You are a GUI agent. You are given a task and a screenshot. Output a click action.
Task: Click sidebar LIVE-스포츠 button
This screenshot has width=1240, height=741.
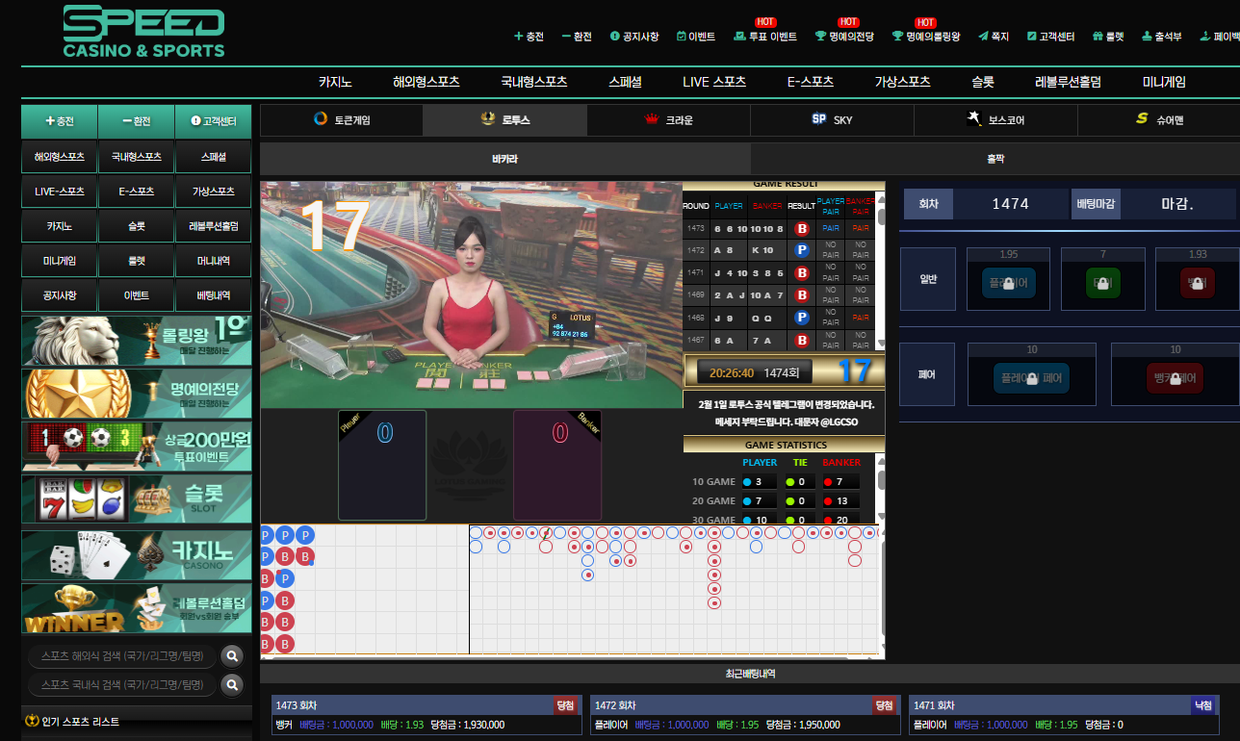(60, 192)
